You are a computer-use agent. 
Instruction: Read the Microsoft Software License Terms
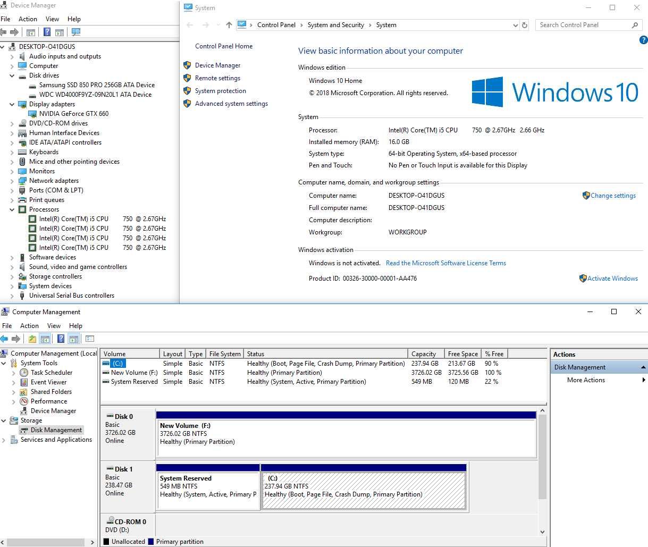point(446,263)
